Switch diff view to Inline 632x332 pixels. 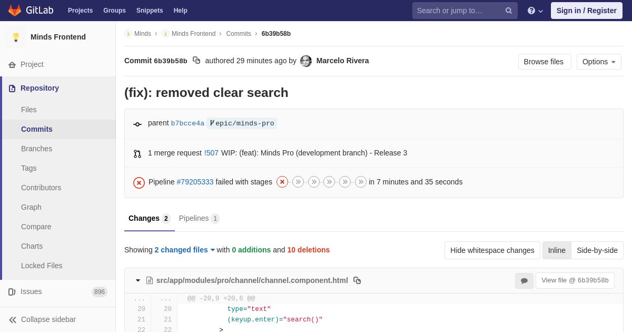tap(557, 250)
